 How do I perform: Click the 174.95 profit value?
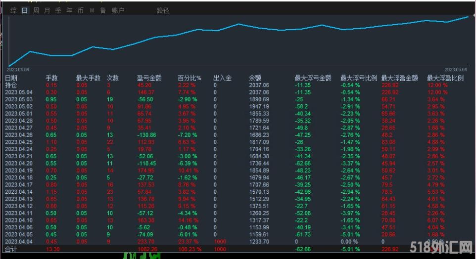tap(146, 171)
